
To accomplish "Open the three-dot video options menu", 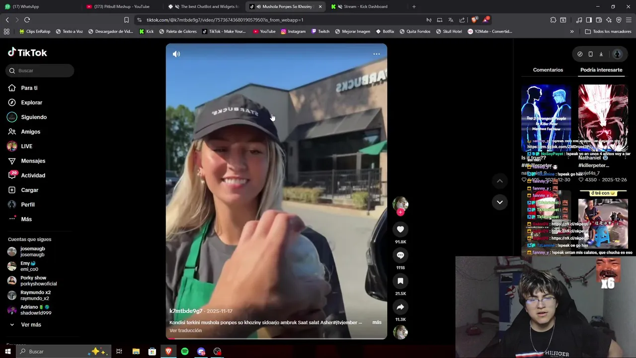I will (x=377, y=54).
